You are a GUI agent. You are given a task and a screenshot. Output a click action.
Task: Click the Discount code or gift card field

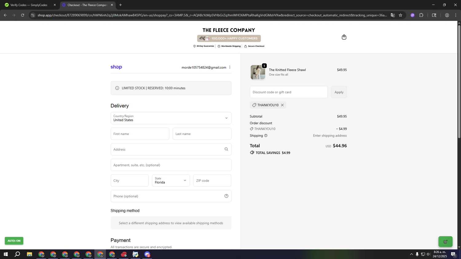coord(289,92)
